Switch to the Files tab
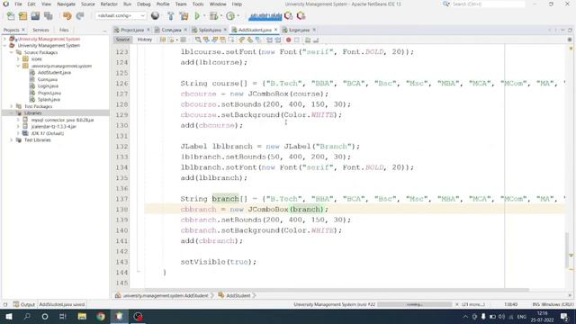The image size is (576, 324). [x=64, y=30]
